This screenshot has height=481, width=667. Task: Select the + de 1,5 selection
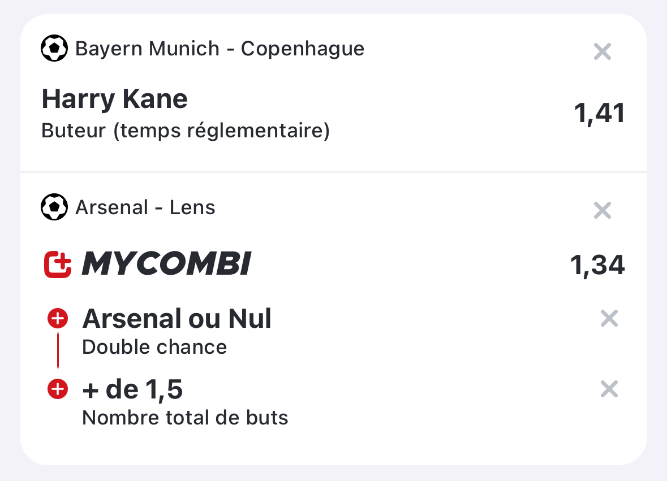pyautogui.click(x=132, y=389)
